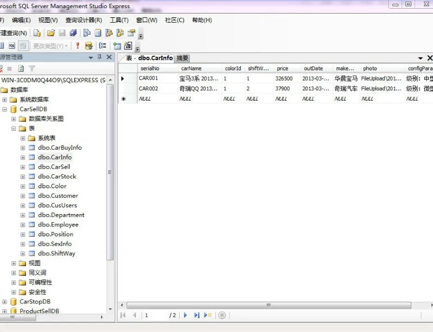Screen dimensions: 433x332
Task: Collapse the 表 folder
Action: pyautogui.click(x=14, y=129)
